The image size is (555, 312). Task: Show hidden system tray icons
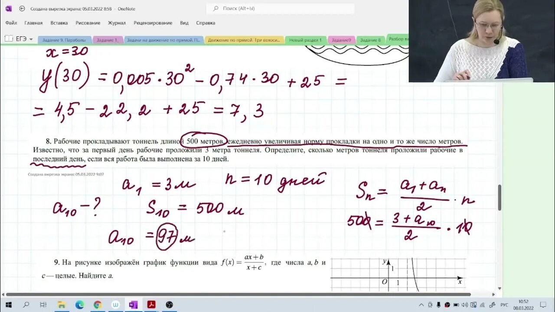click(x=421, y=305)
